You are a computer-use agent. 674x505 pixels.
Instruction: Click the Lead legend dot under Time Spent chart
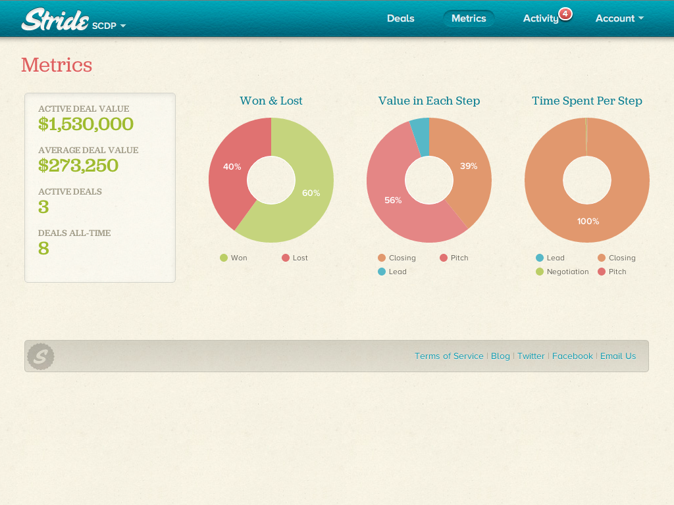click(540, 258)
